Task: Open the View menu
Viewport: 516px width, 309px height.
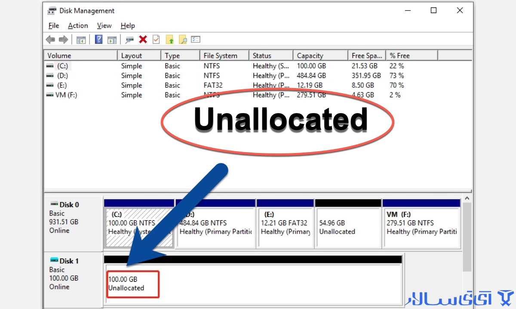Action: click(x=104, y=25)
